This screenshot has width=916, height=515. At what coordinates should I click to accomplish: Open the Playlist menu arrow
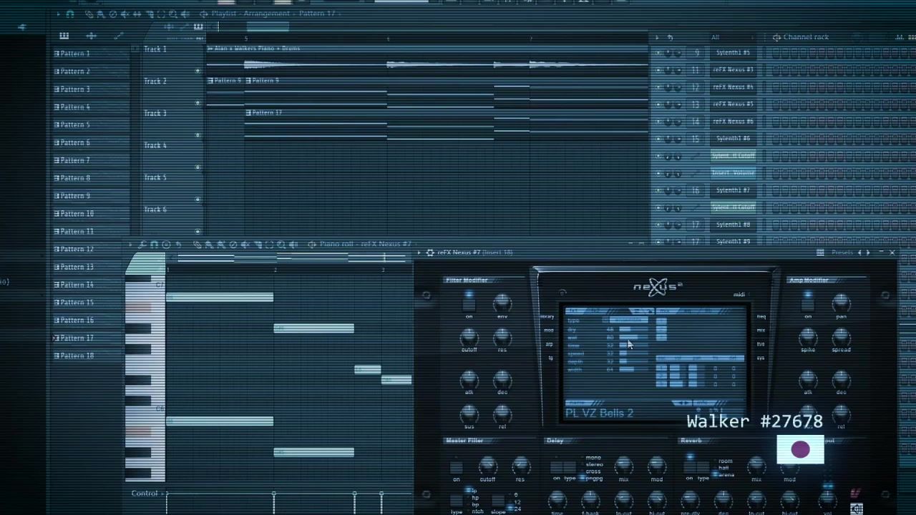[x=58, y=14]
